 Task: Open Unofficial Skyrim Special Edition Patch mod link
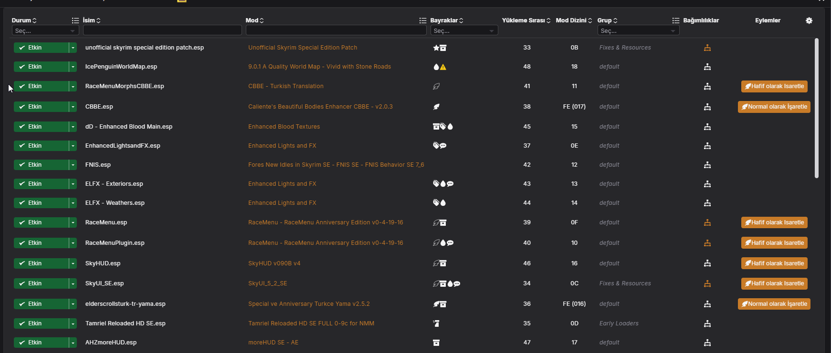click(303, 48)
